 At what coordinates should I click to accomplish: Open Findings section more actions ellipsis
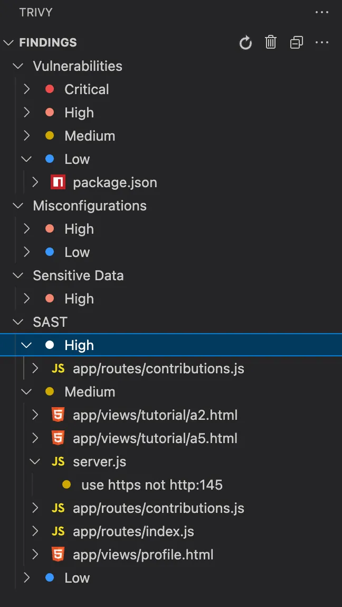tap(322, 43)
